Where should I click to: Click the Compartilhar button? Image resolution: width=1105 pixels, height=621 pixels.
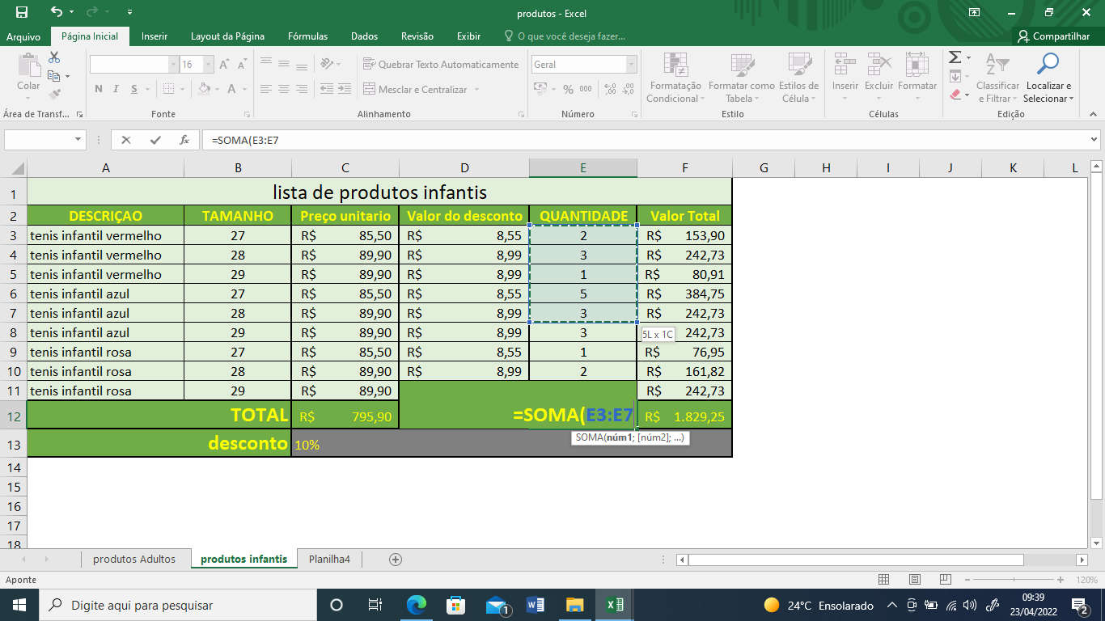click(x=1054, y=36)
